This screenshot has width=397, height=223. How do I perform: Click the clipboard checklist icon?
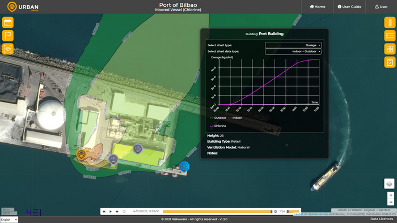[390, 62]
